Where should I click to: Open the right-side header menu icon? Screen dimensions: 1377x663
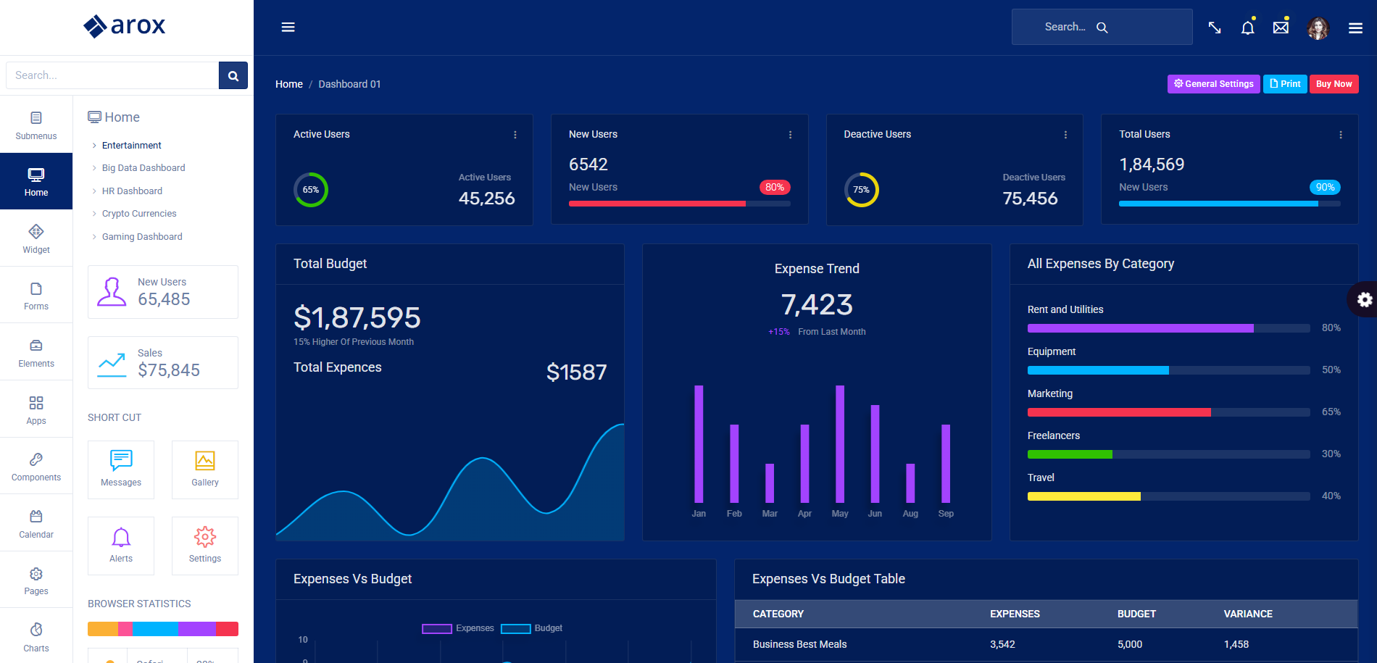1355,28
